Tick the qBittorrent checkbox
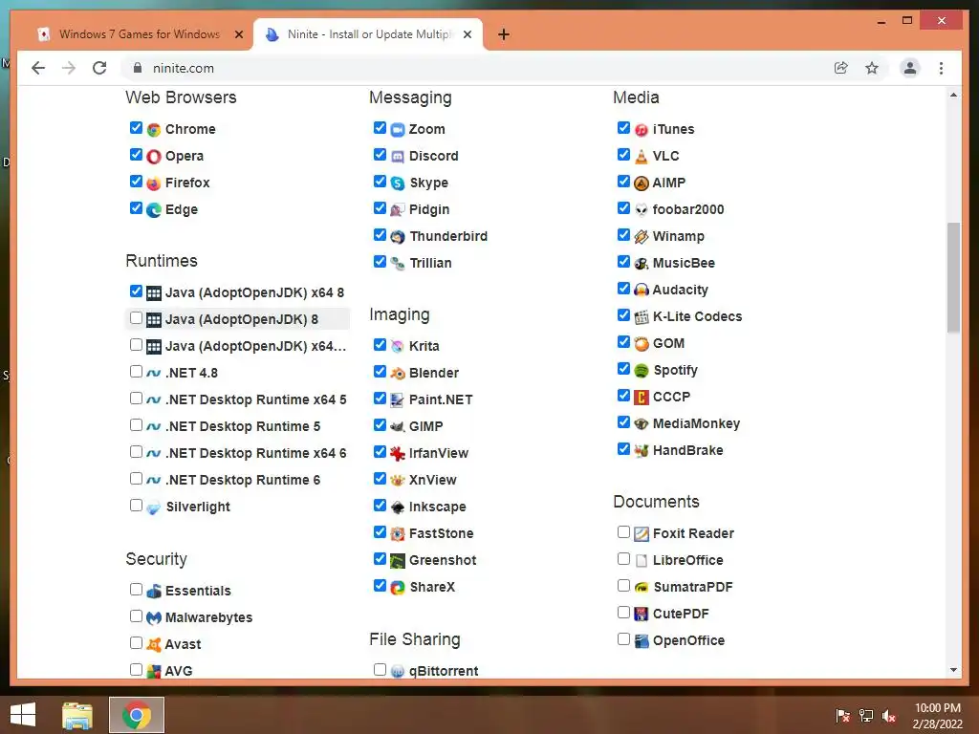The width and height of the screenshot is (979, 734). pos(380,670)
